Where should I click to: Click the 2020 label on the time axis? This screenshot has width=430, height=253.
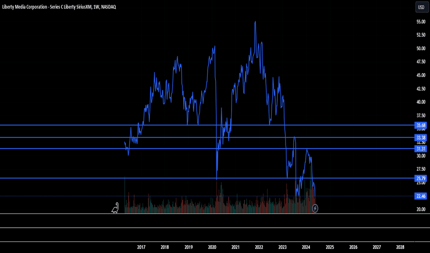tap(212, 247)
